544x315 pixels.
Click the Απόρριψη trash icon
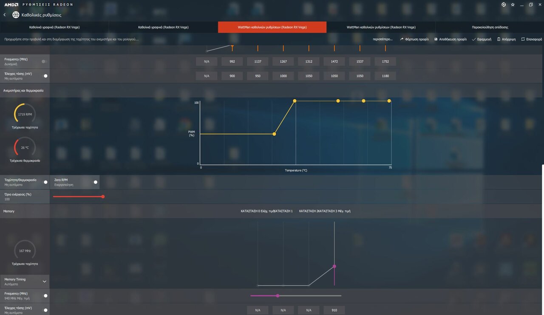click(x=499, y=39)
